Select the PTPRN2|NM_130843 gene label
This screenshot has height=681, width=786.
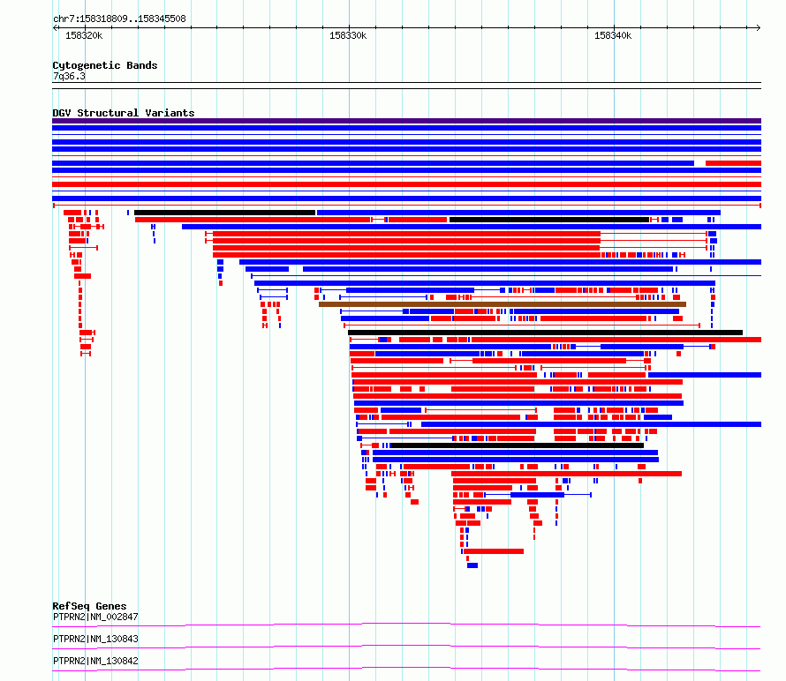95,639
